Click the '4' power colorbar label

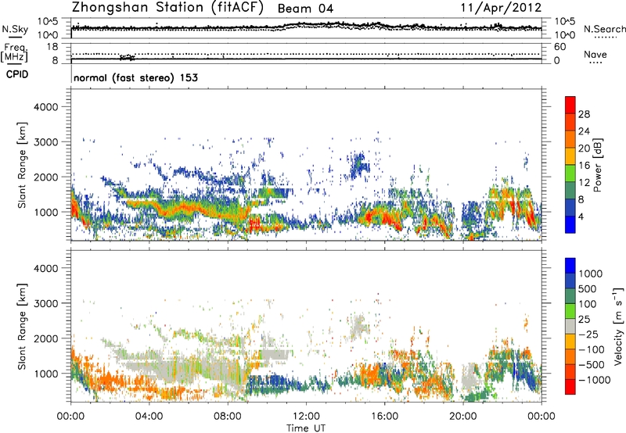pos(581,217)
